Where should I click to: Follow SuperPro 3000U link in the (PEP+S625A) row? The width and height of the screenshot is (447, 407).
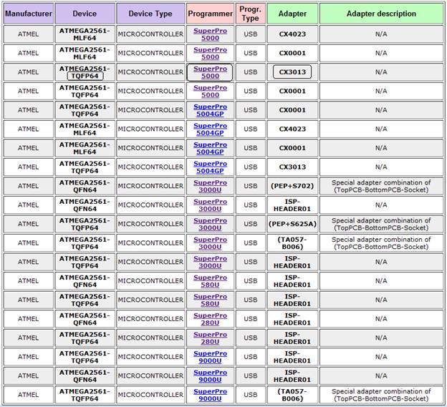[210, 224]
